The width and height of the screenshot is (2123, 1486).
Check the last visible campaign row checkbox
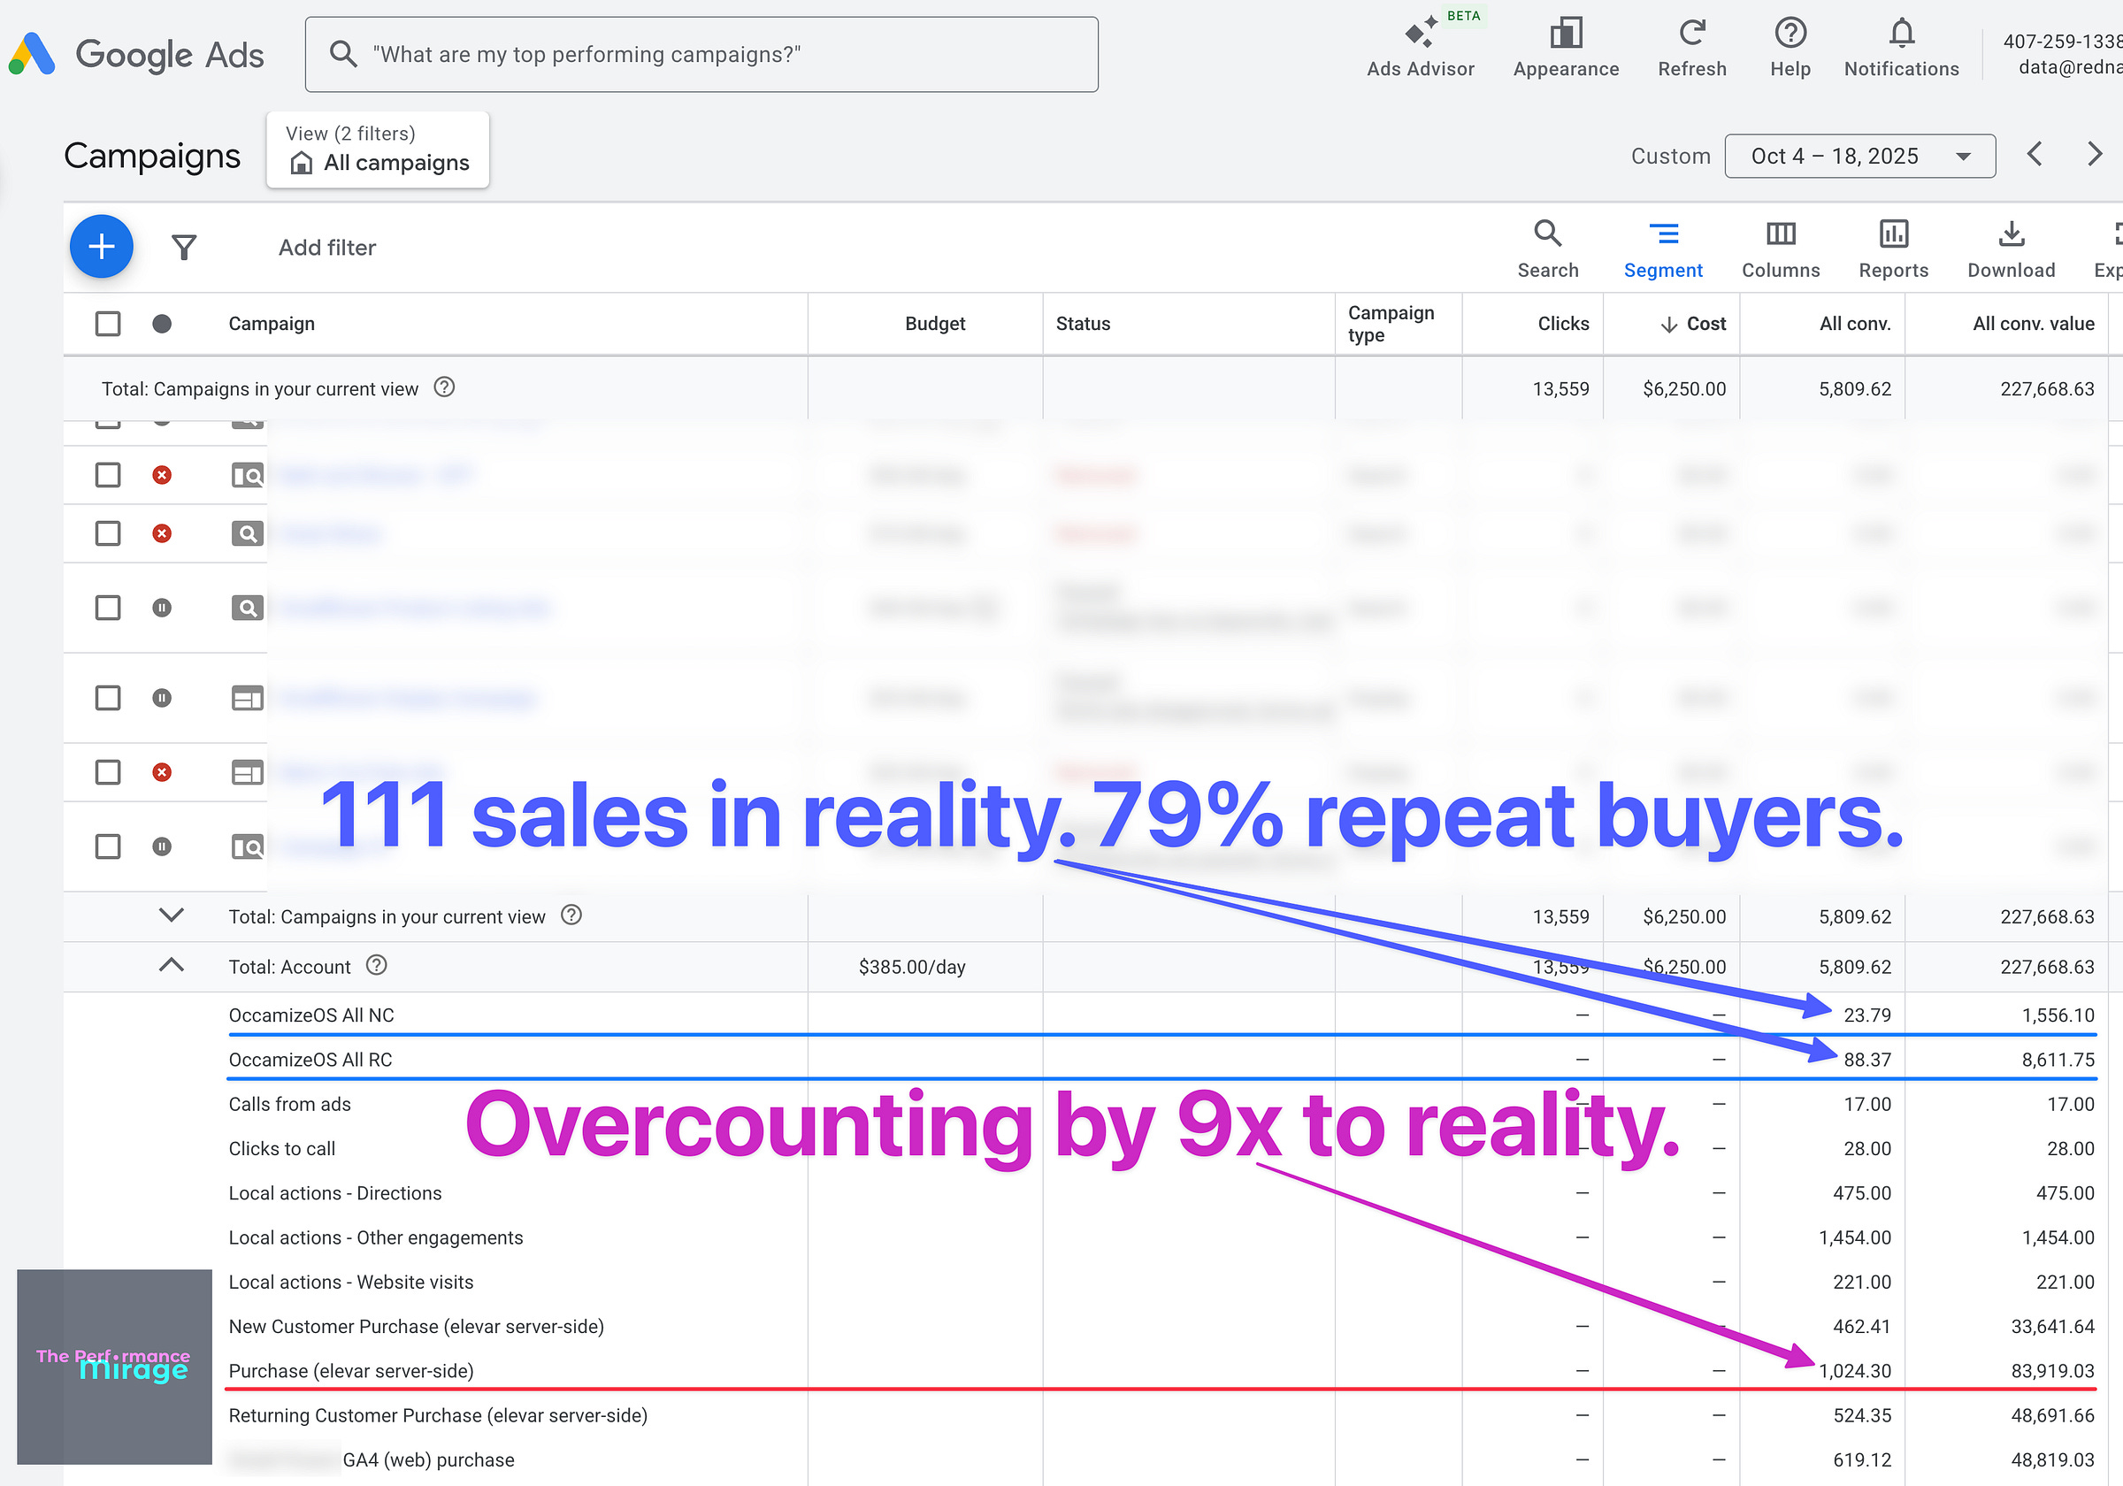click(108, 846)
